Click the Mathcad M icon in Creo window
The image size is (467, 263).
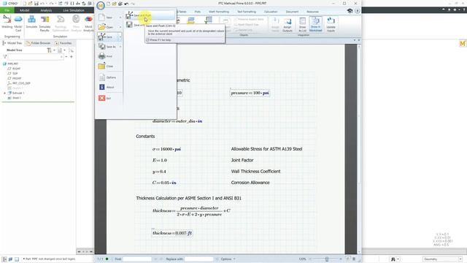pyautogui.click(x=463, y=44)
